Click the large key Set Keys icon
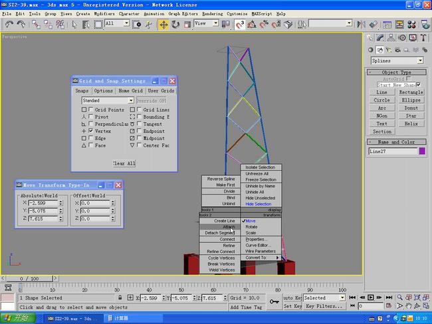The height and width of the screenshot is (324, 432). pyautogui.click(x=274, y=301)
